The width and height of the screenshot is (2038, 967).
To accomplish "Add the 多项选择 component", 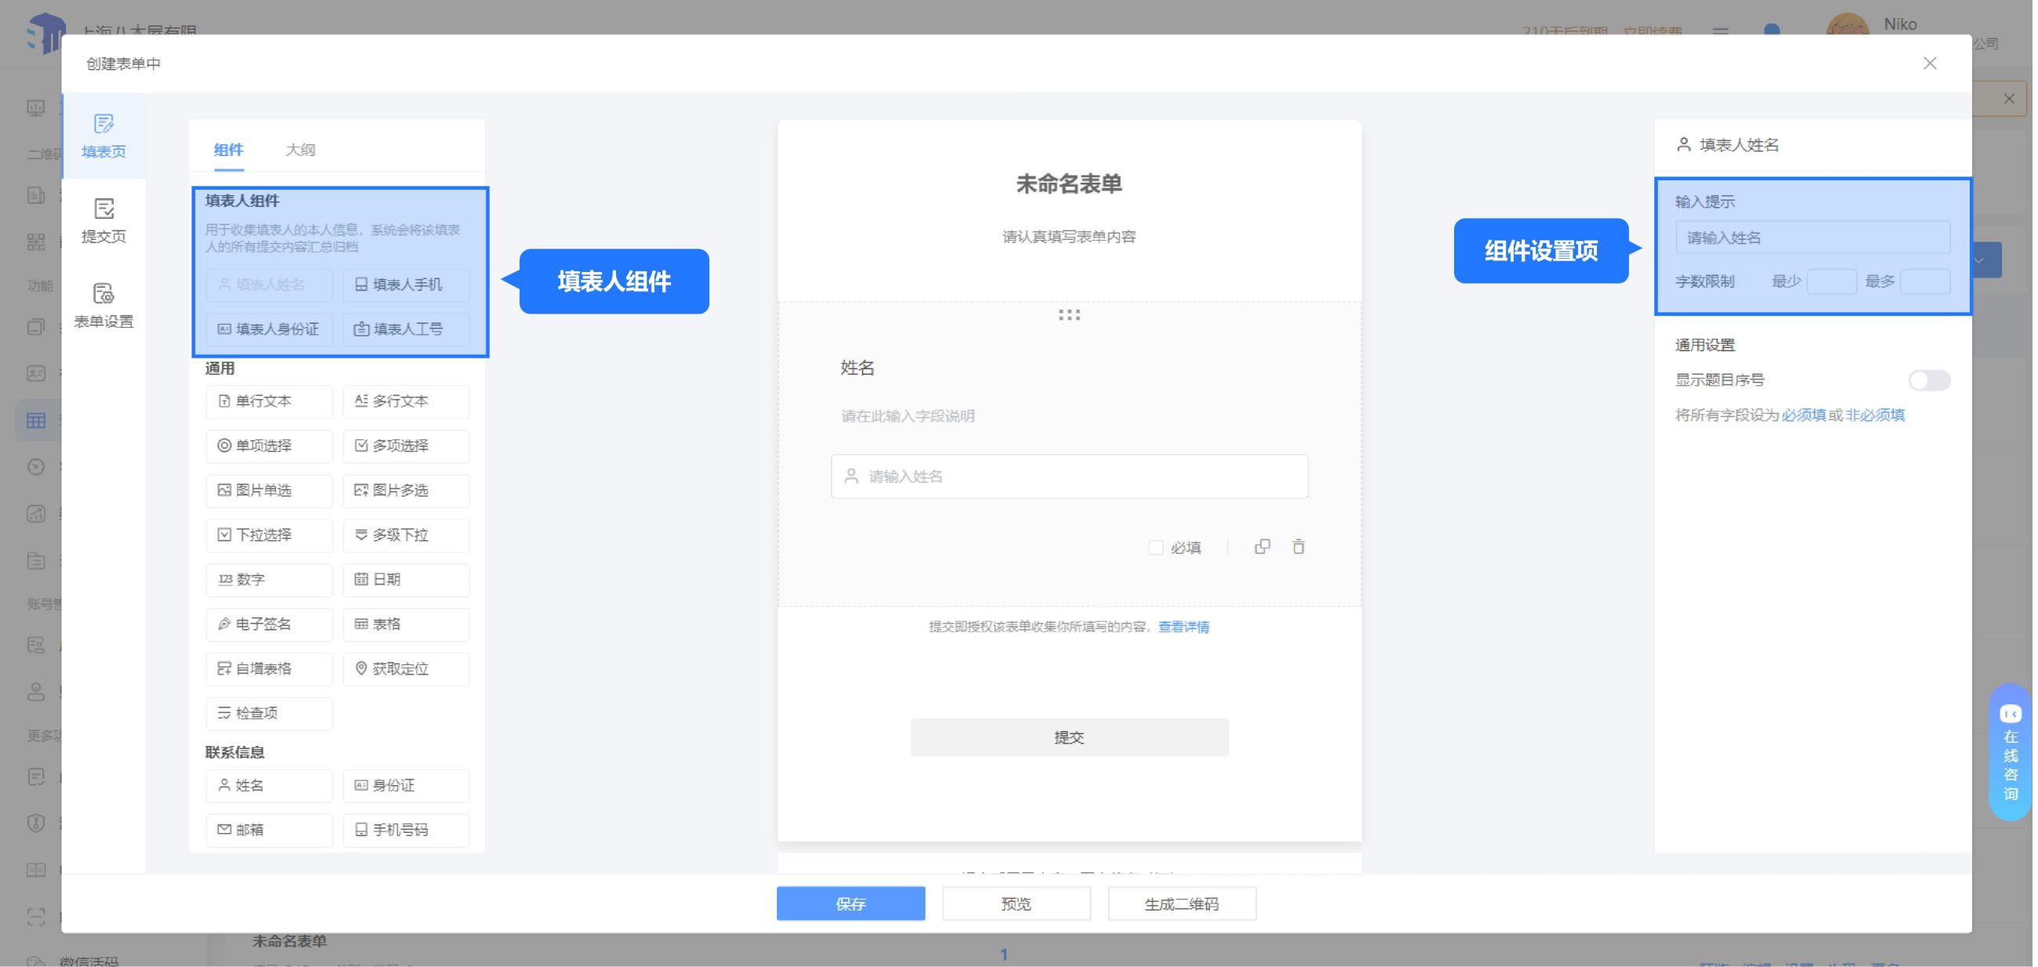I will pos(407,446).
